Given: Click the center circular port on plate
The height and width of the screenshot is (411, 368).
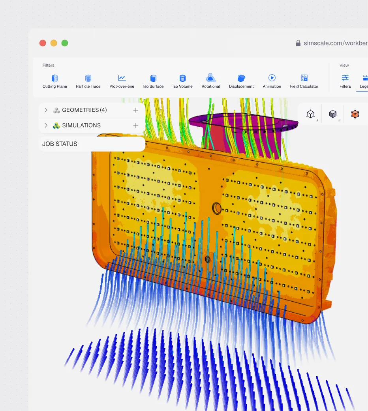Looking at the screenshot, I should pyautogui.click(x=217, y=208).
